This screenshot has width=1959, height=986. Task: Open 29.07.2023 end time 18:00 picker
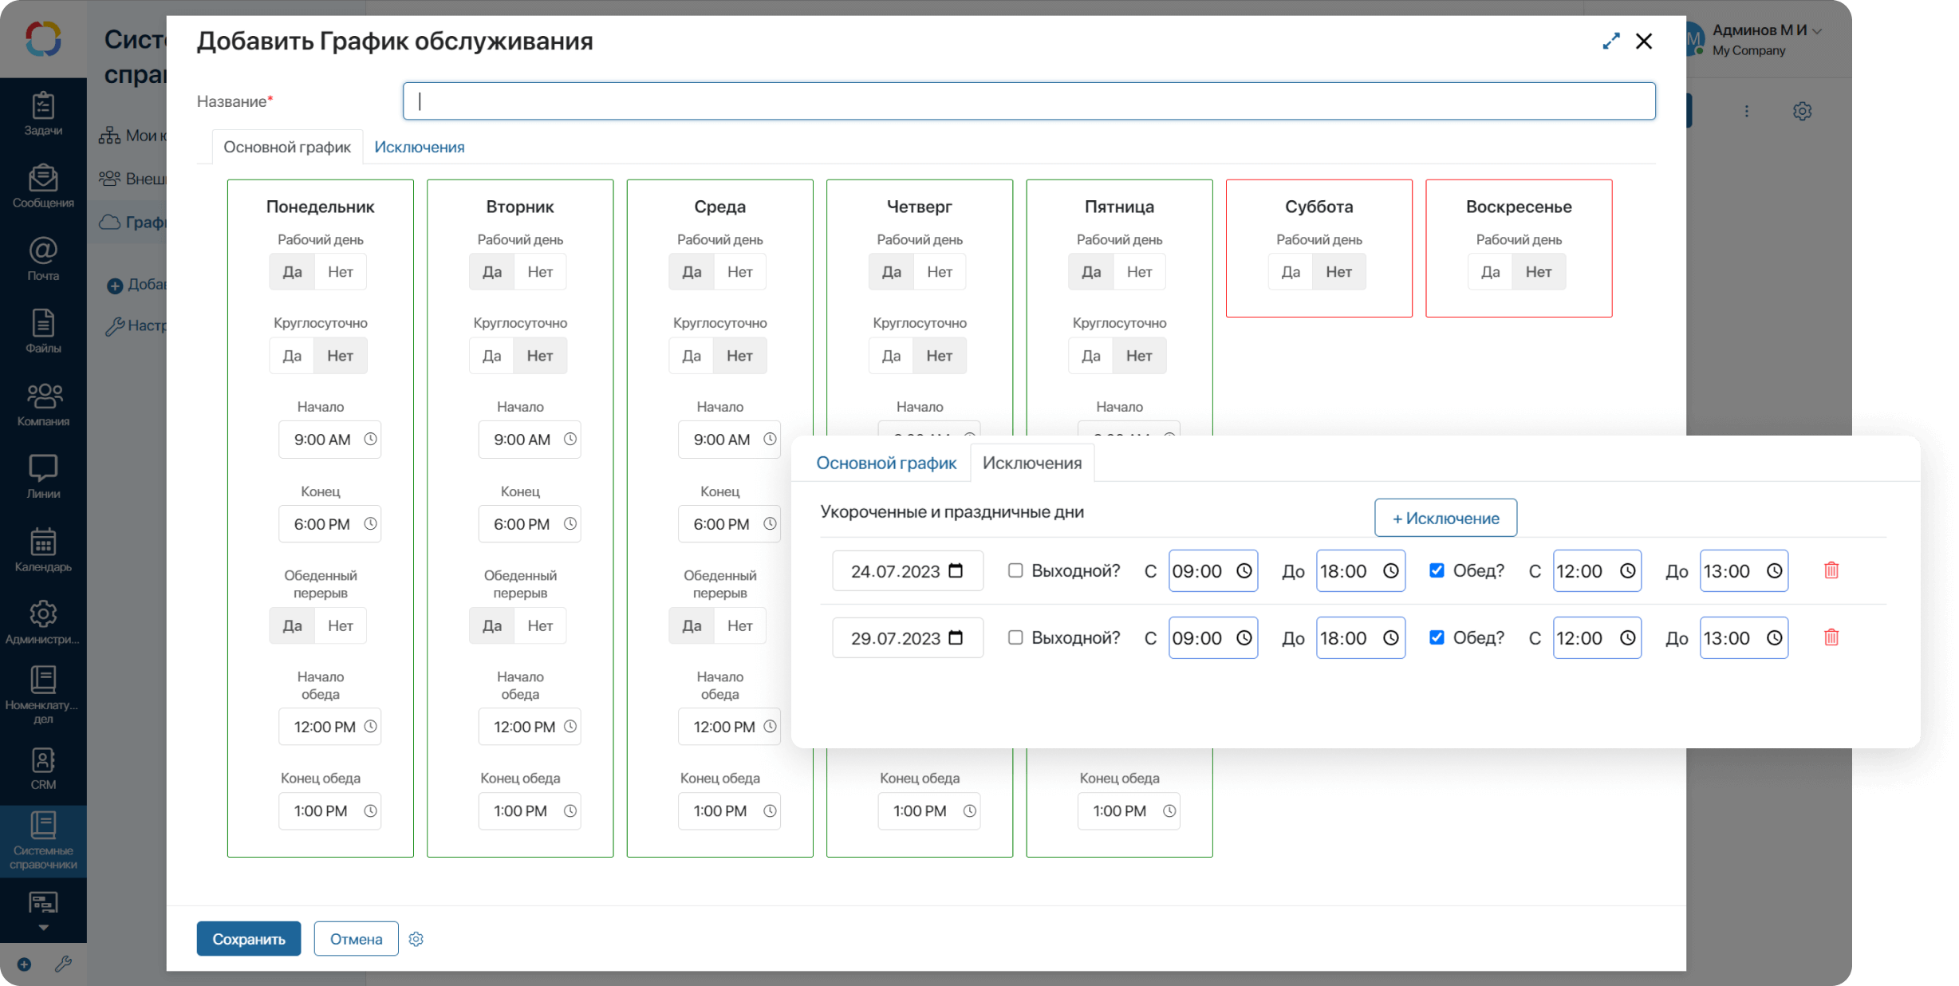click(x=1361, y=637)
